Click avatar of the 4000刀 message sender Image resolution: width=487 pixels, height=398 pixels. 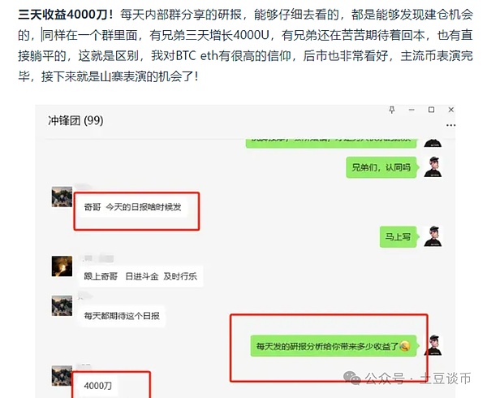pyautogui.click(x=62, y=375)
